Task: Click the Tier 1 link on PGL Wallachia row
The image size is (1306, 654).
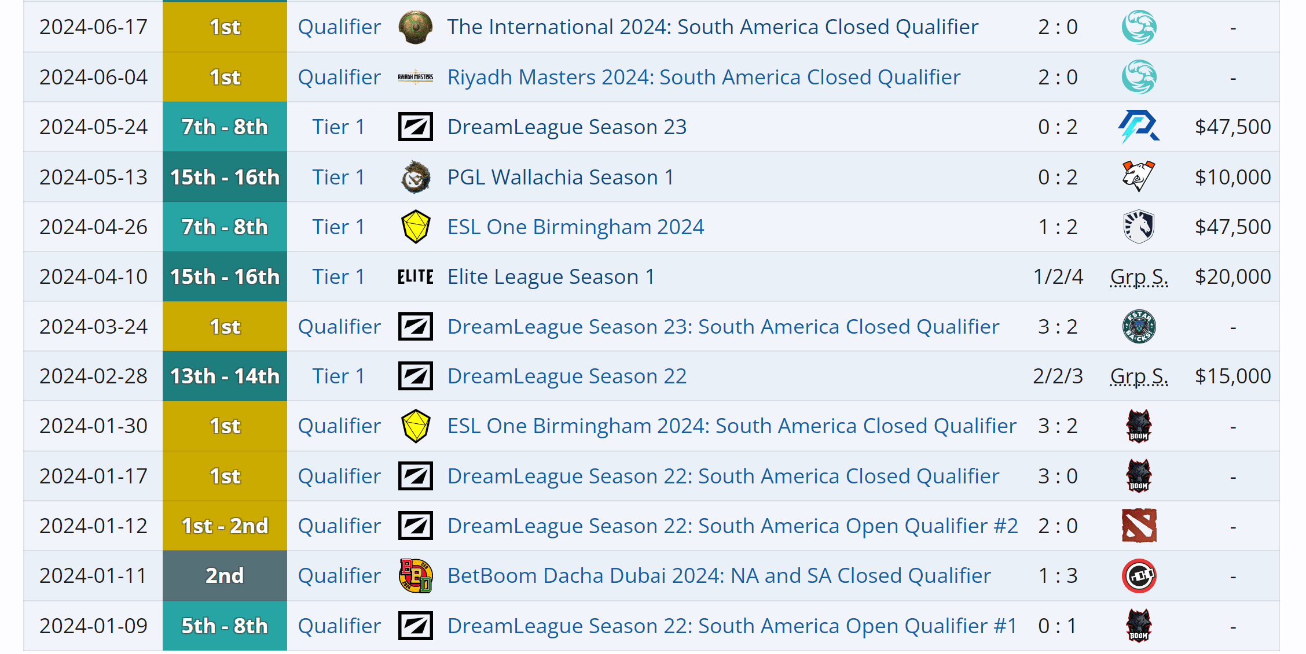Action: [338, 176]
